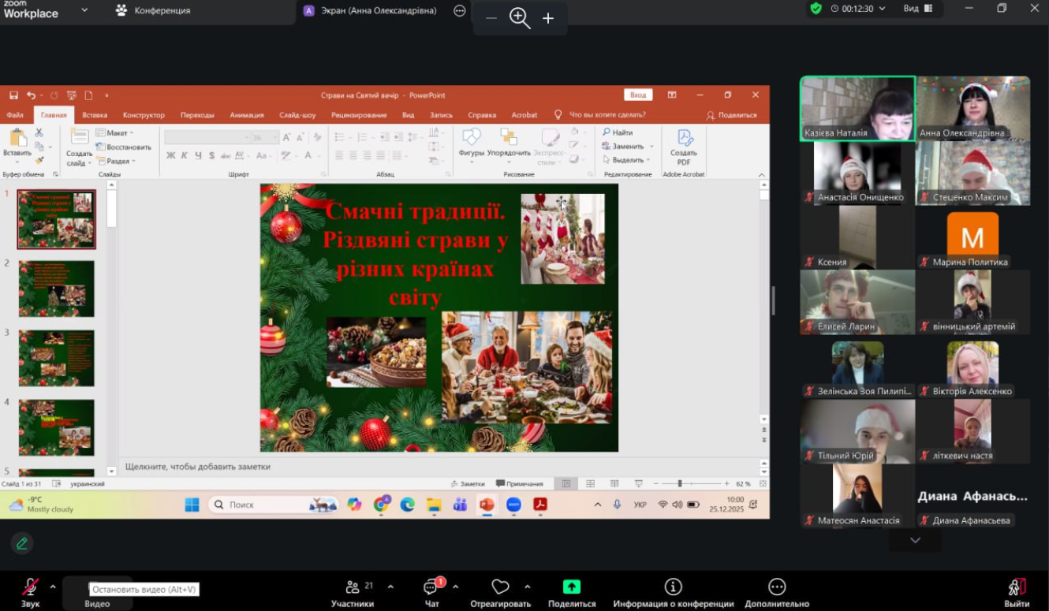Zoom out of the shared screen
The height and width of the screenshot is (611, 1049).
pos(491,18)
